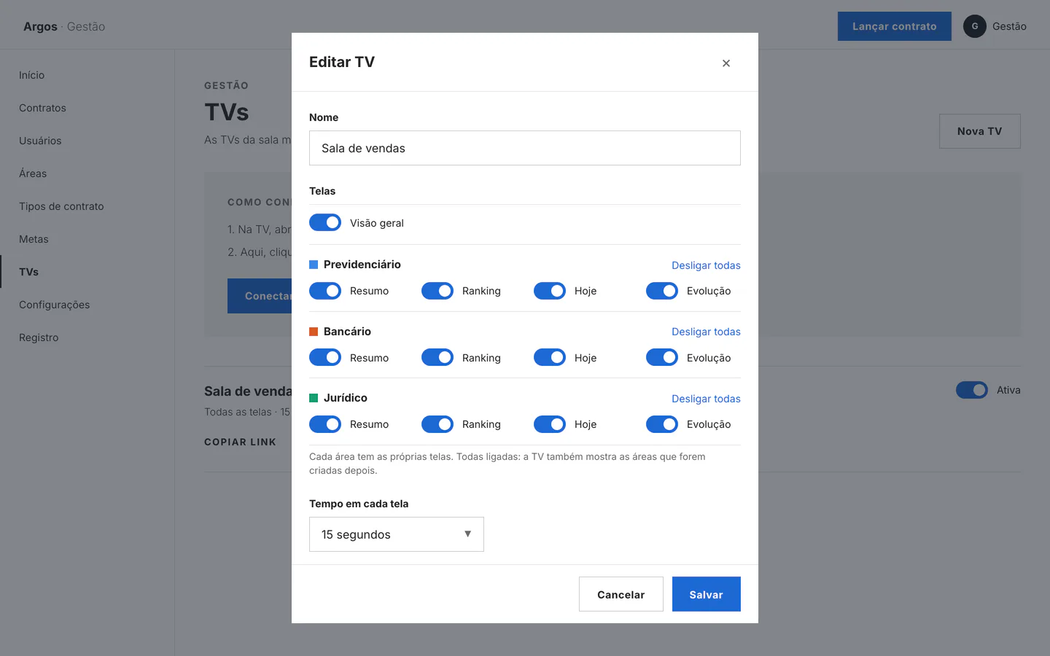Image resolution: width=1050 pixels, height=656 pixels.
Task: Click Desligar todas for Jurídico
Action: click(x=706, y=399)
